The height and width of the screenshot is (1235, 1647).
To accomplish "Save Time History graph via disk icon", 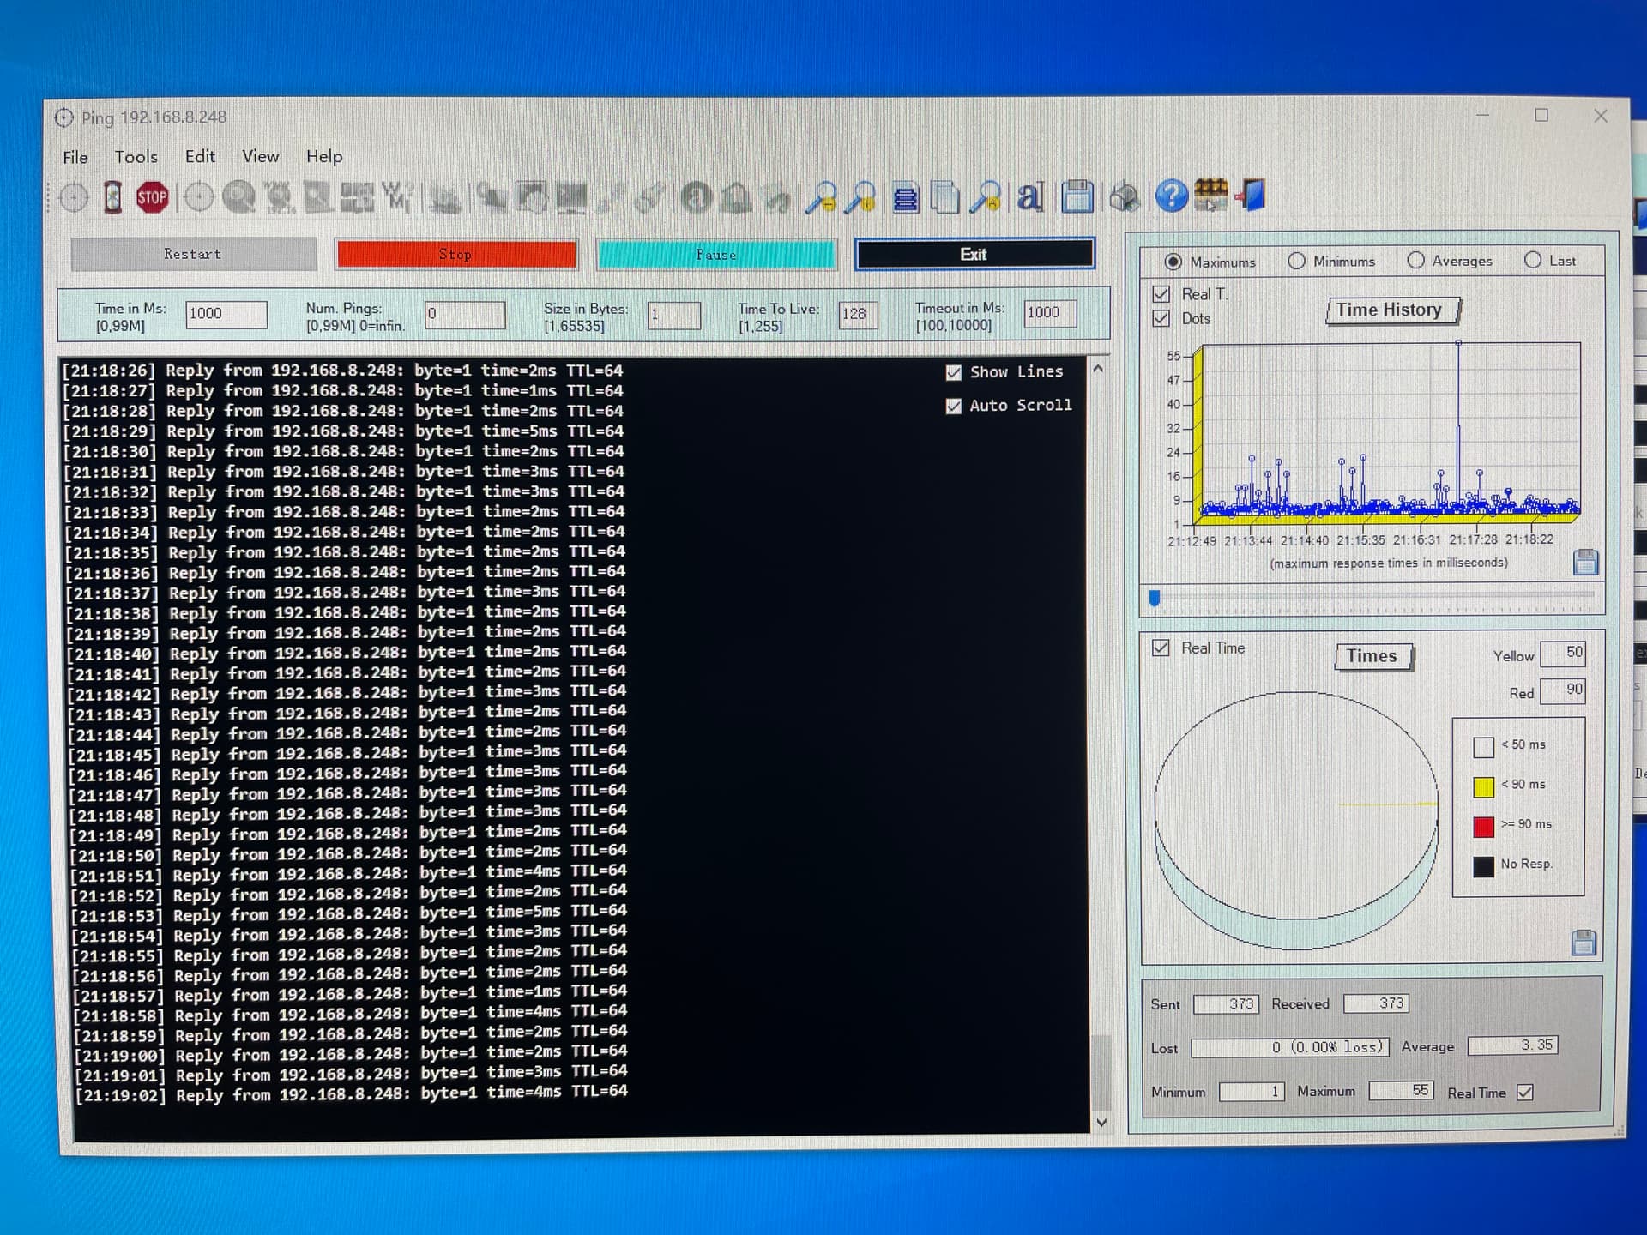I will click(x=1585, y=563).
